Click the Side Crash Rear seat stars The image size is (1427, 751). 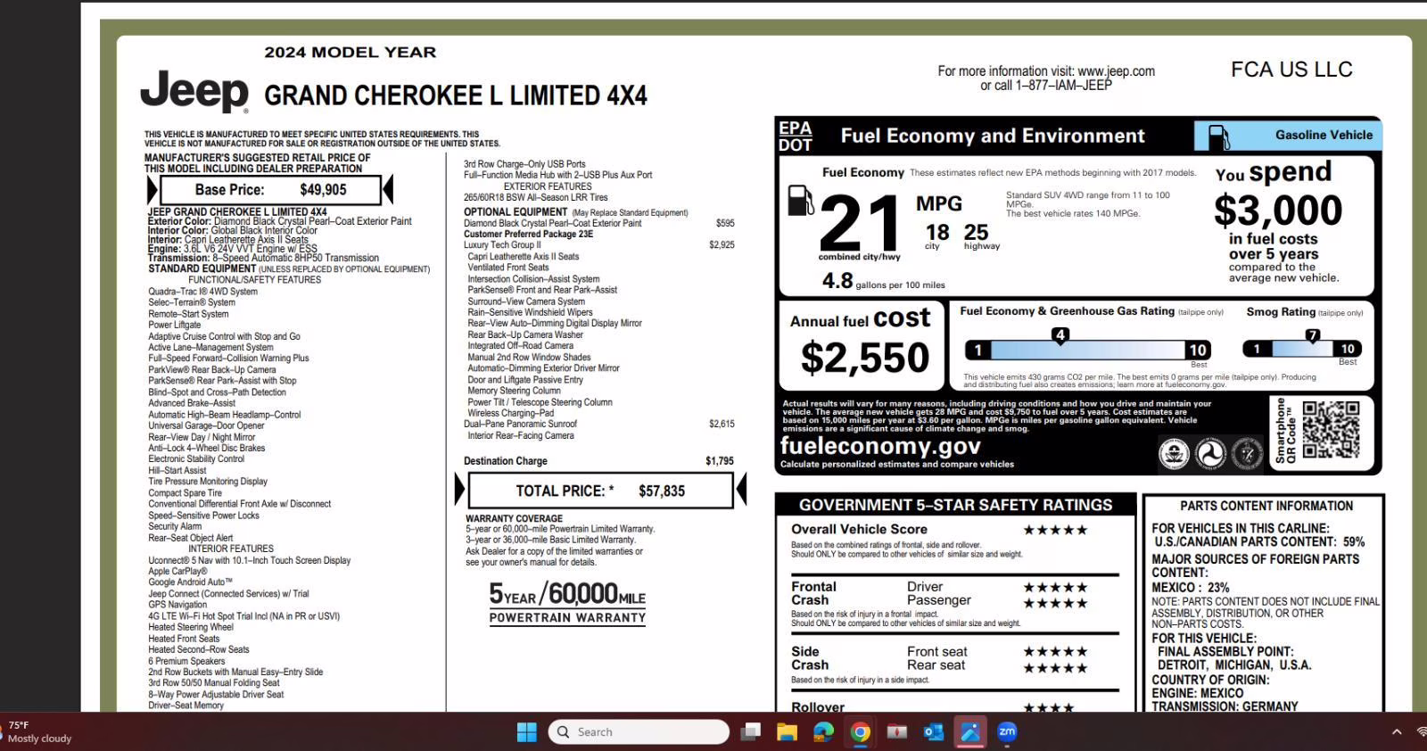(1055, 668)
